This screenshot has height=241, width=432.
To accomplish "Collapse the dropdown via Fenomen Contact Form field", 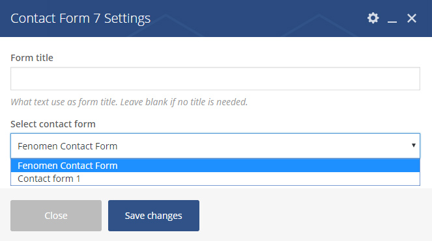I will (x=215, y=146).
